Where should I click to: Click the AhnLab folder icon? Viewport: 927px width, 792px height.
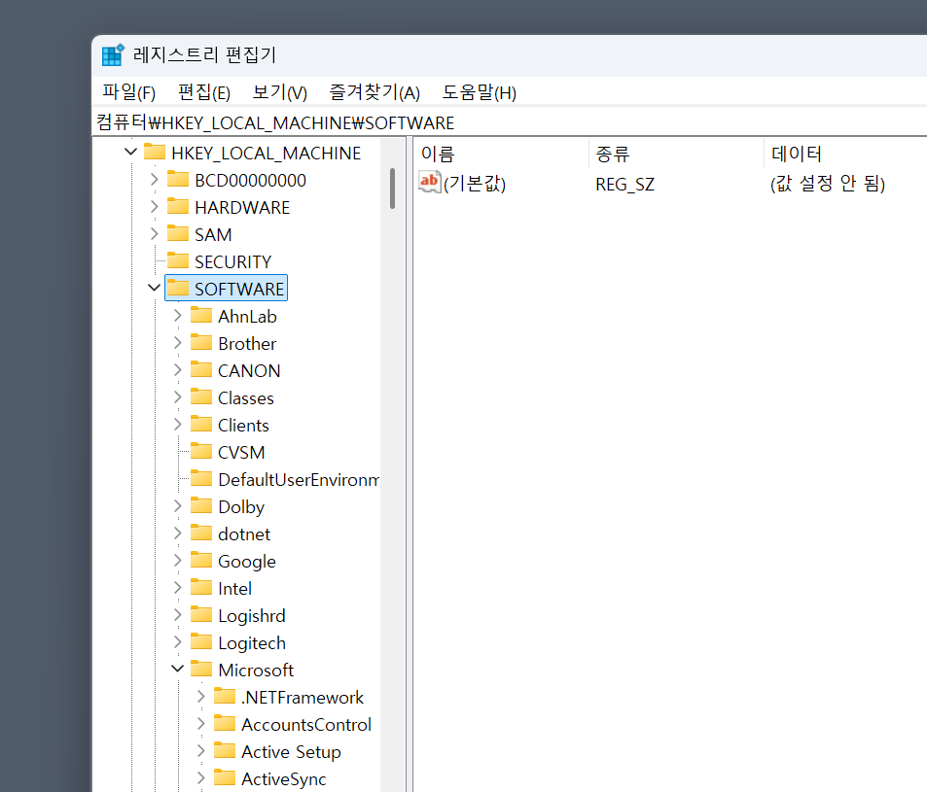pos(201,316)
